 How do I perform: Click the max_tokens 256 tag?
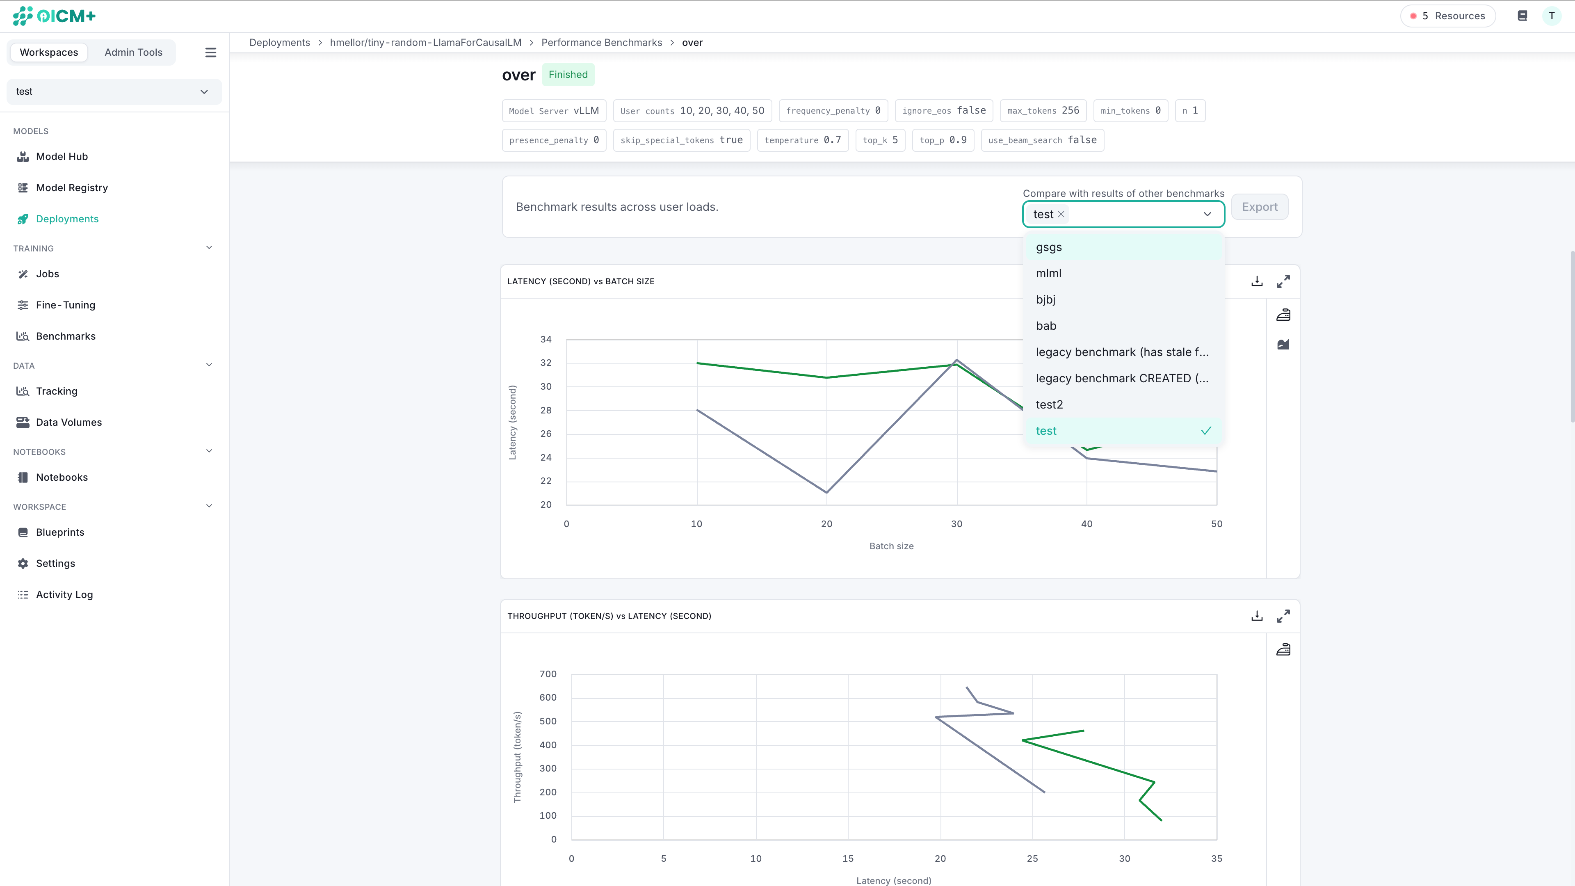(x=1043, y=111)
